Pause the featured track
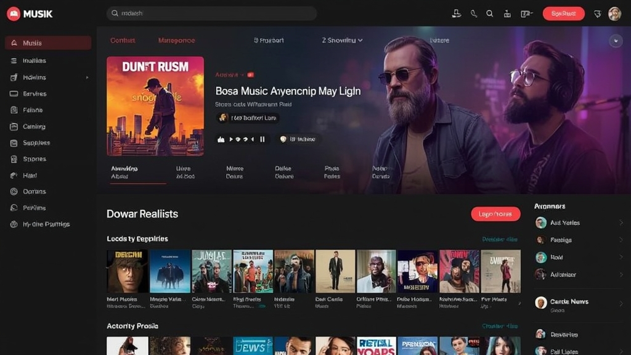The width and height of the screenshot is (631, 355). point(263,139)
